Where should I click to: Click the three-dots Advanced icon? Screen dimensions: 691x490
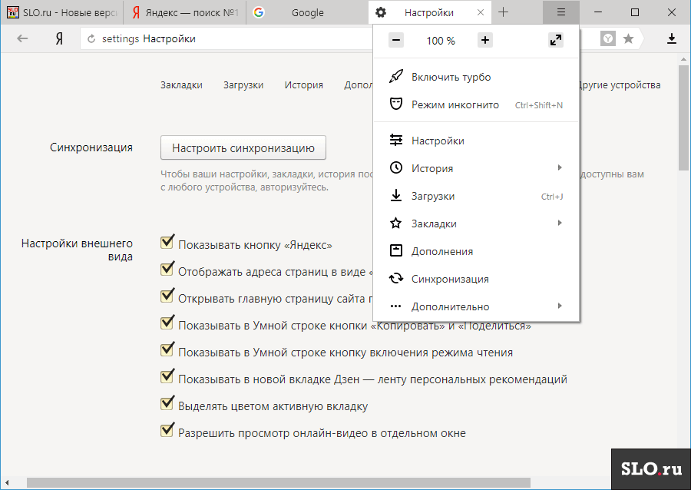pos(395,306)
